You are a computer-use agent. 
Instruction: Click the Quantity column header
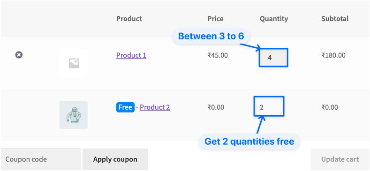274,19
